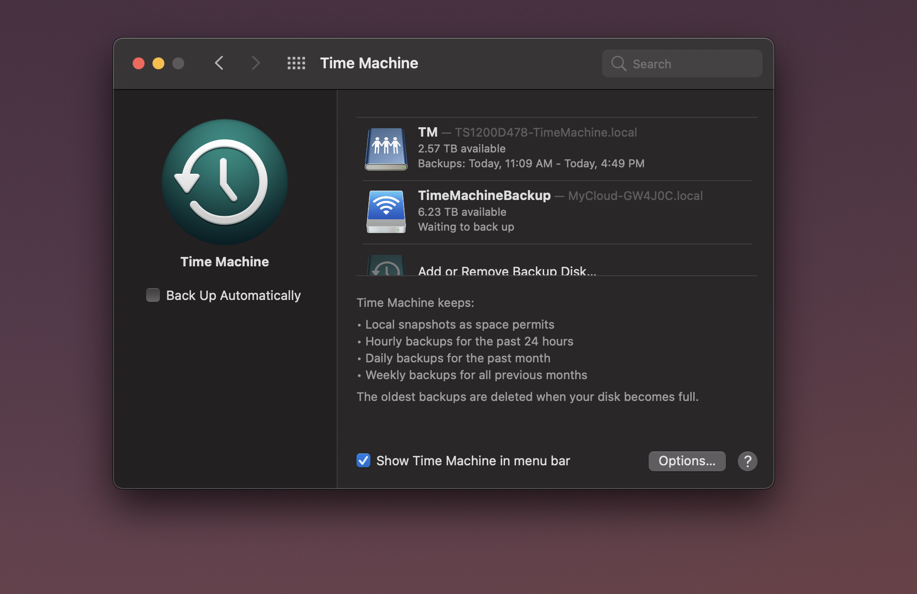Screen dimensions: 917x594
Task: Open the Options… button
Action: click(687, 461)
